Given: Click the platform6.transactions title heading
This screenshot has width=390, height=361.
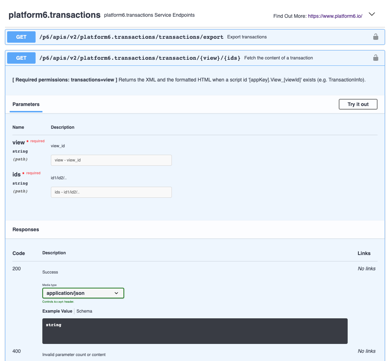Looking at the screenshot, I should coord(54,15).
